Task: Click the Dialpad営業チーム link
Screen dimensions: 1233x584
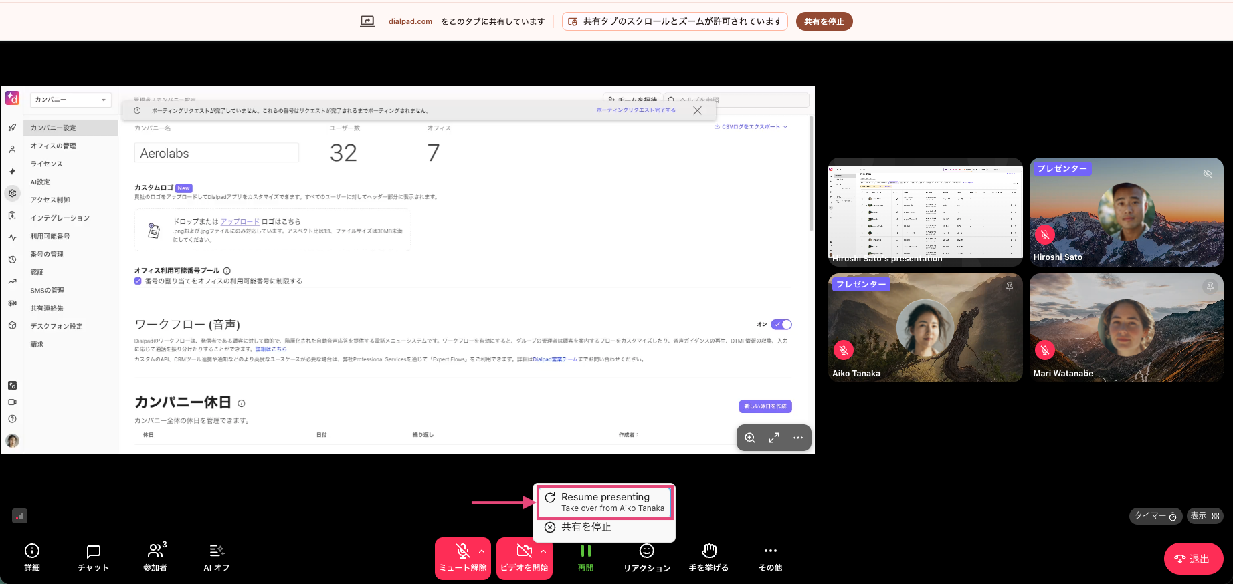Action: pos(555,359)
